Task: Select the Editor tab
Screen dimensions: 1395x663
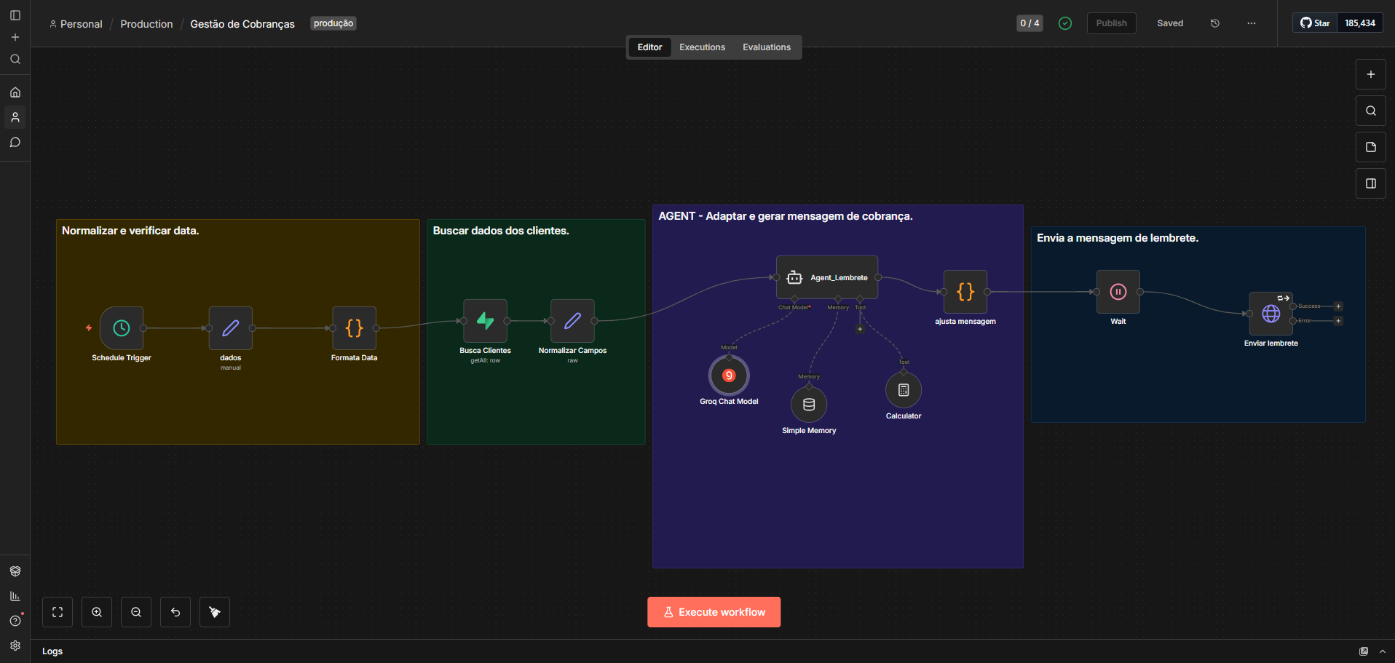Action: coord(649,47)
